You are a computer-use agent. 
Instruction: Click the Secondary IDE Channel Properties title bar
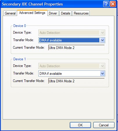(51, 4)
